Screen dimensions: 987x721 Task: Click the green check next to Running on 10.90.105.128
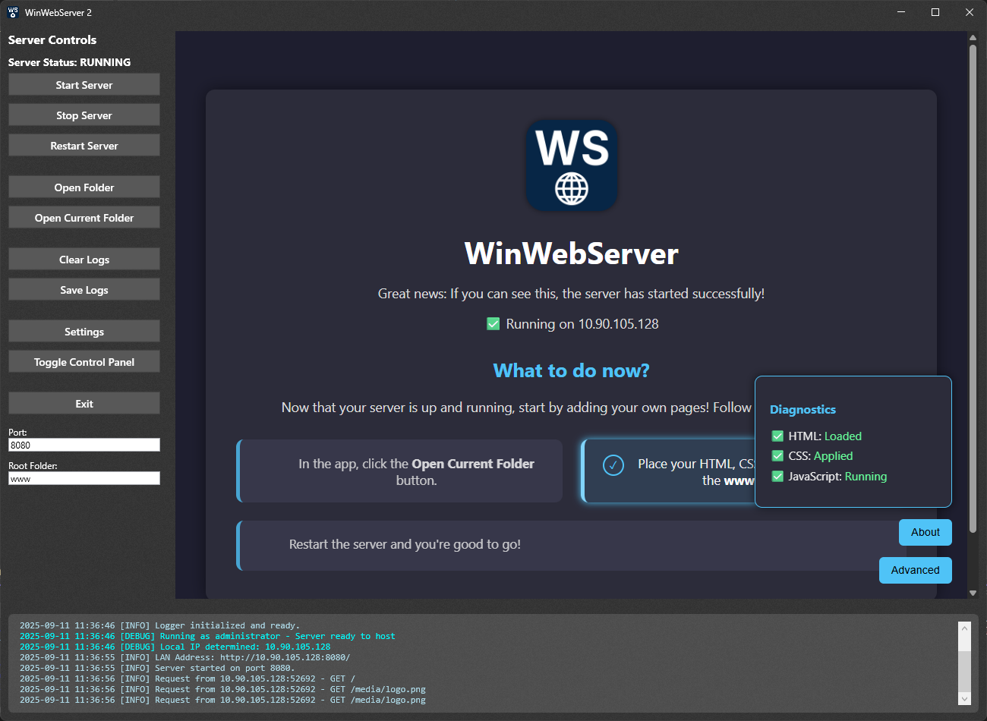[x=492, y=323]
